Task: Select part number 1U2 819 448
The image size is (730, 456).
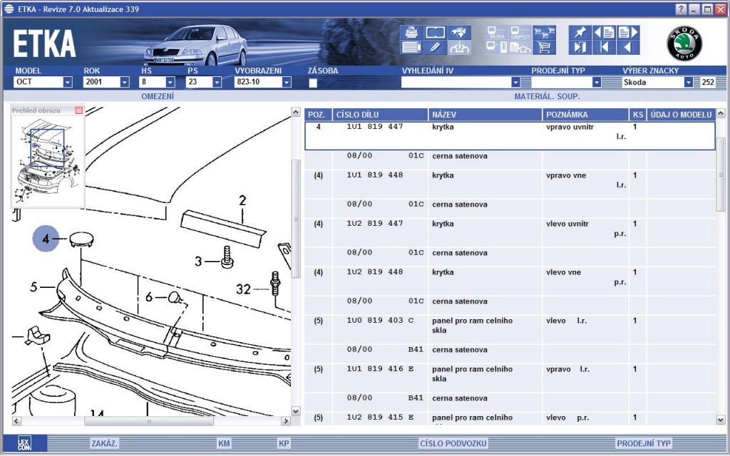Action: pyautogui.click(x=375, y=271)
